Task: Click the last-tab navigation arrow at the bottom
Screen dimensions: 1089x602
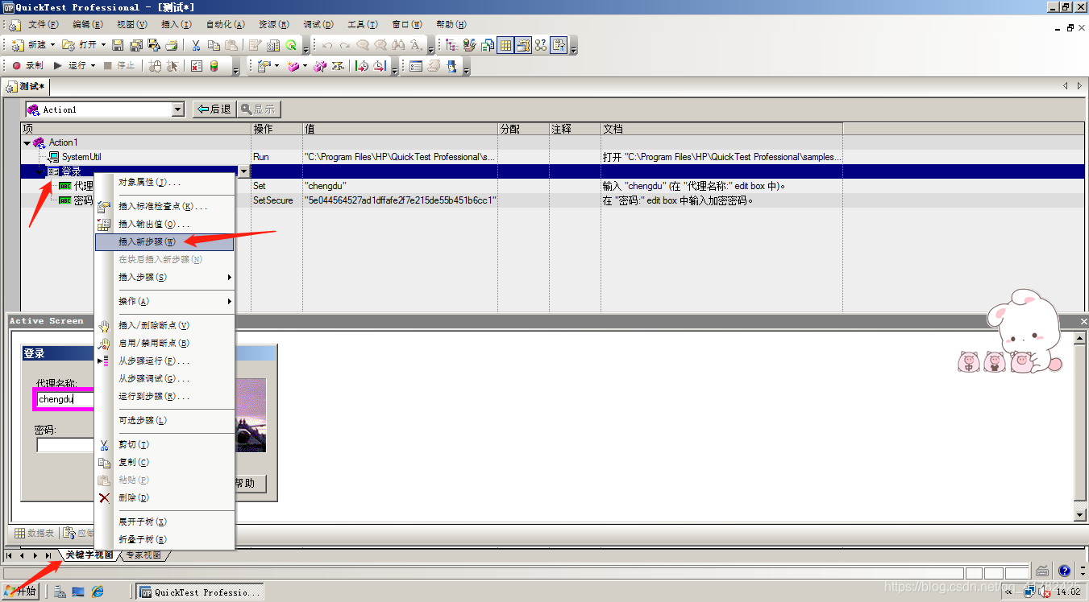Action: (x=48, y=555)
